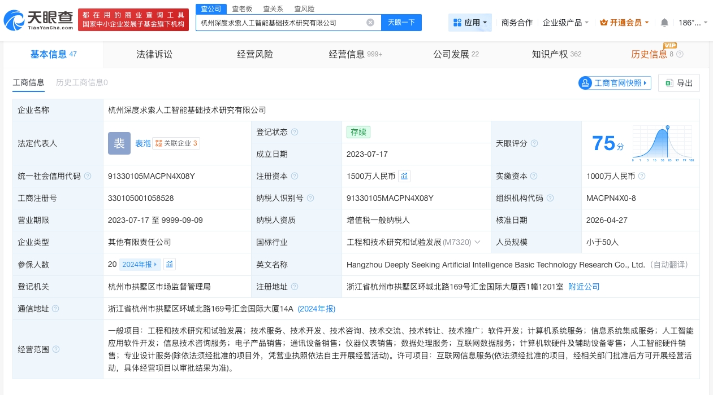The image size is (713, 395).
Task: Open legal representative 裴湉 link
Action: [x=143, y=143]
